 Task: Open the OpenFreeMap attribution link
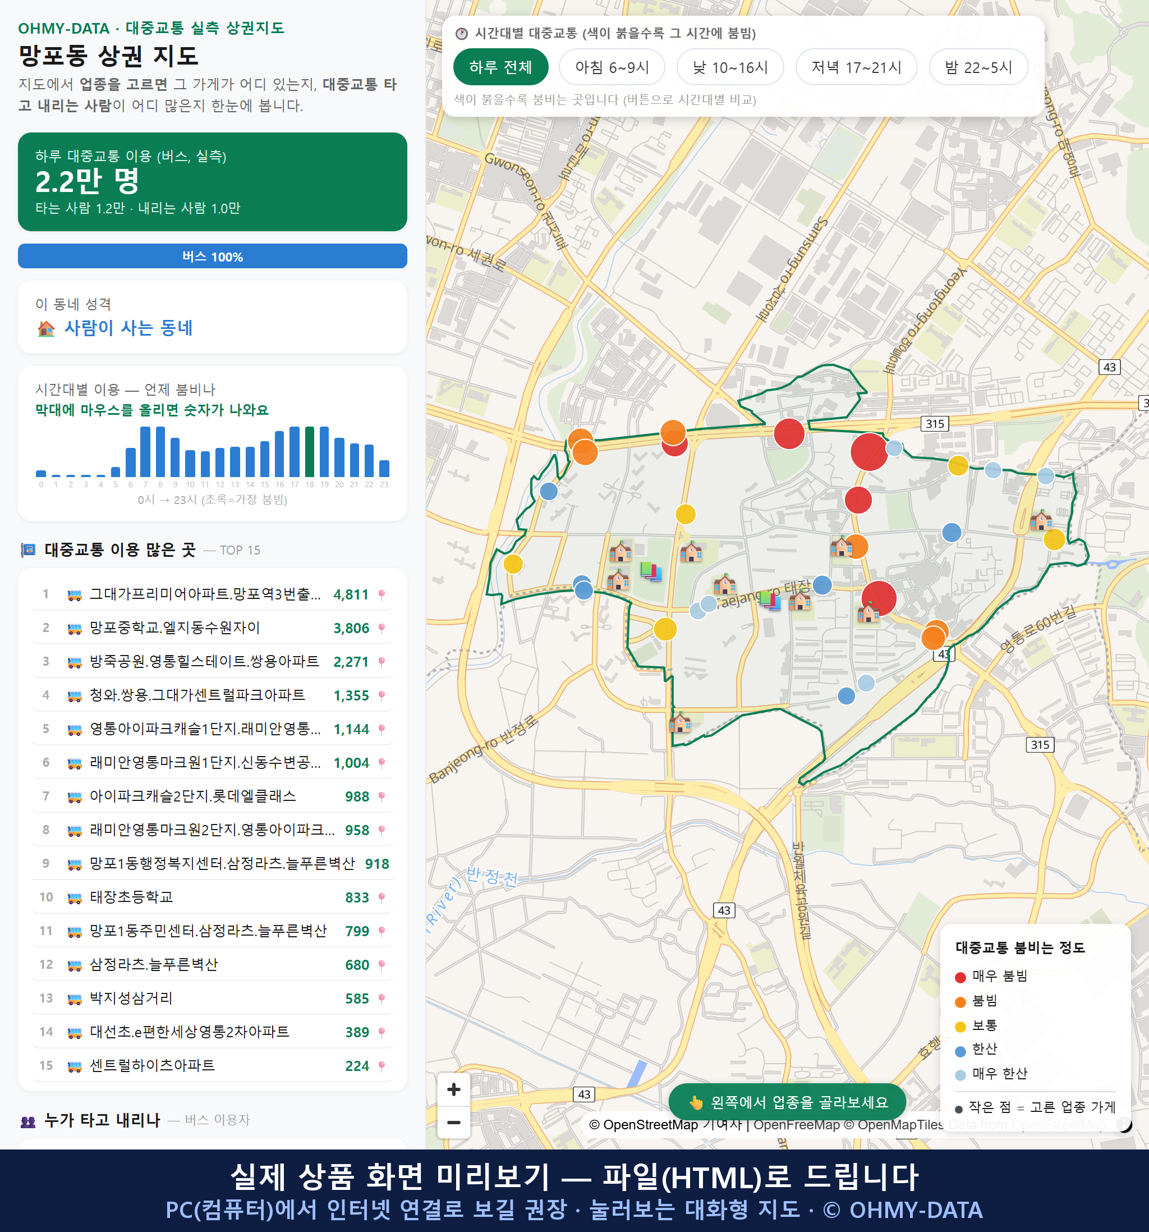pos(797,1124)
